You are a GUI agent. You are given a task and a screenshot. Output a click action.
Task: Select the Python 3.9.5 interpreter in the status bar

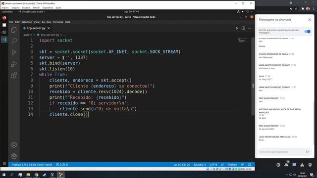point(32,165)
